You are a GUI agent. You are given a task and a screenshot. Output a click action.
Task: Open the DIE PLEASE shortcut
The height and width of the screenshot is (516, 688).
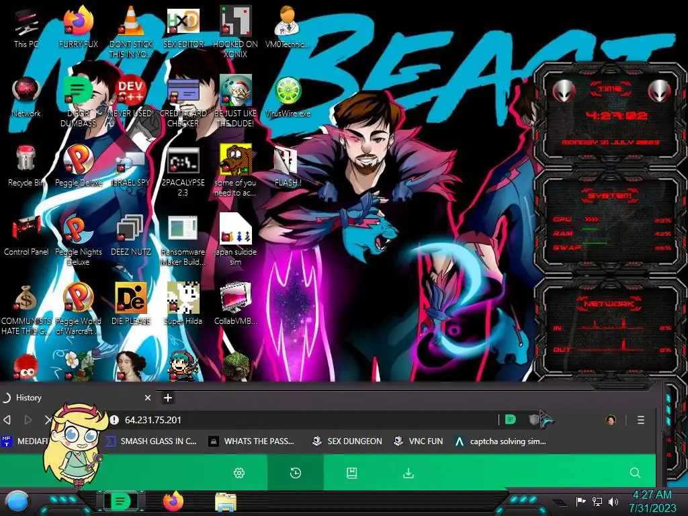pos(131,304)
